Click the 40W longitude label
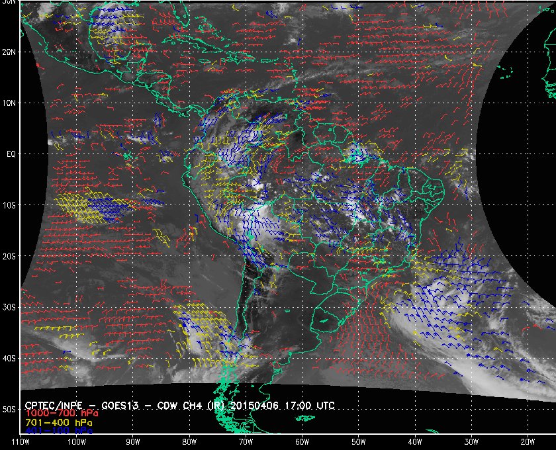This screenshot has width=556, height=450. click(x=414, y=441)
